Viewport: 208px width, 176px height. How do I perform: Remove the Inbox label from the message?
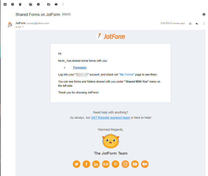pos(69,14)
